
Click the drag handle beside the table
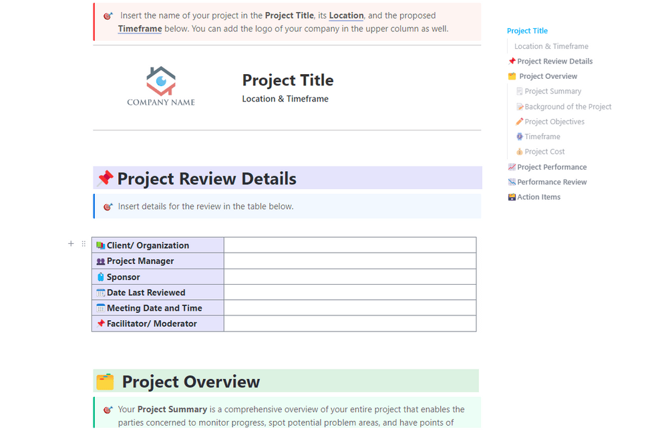tap(83, 244)
